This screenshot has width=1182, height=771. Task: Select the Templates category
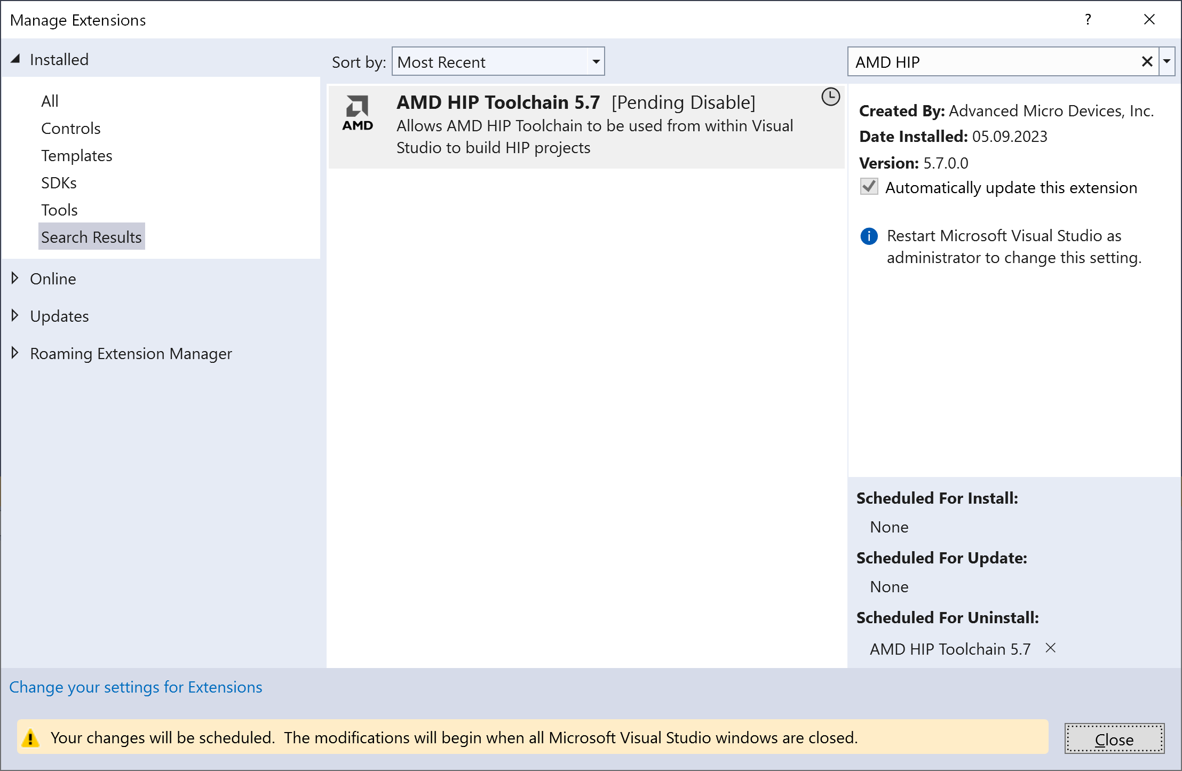tap(76, 156)
